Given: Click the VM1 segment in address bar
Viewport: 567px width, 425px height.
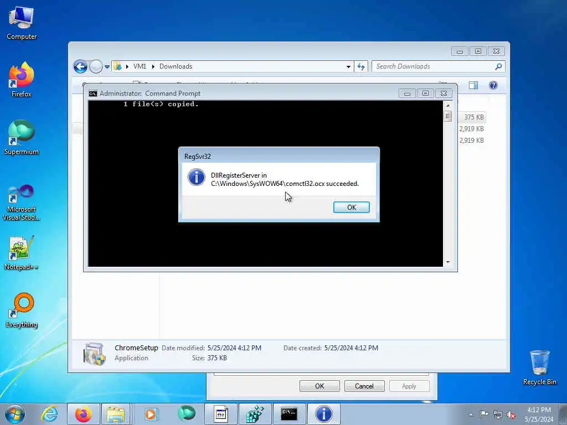Looking at the screenshot, I should click(140, 66).
